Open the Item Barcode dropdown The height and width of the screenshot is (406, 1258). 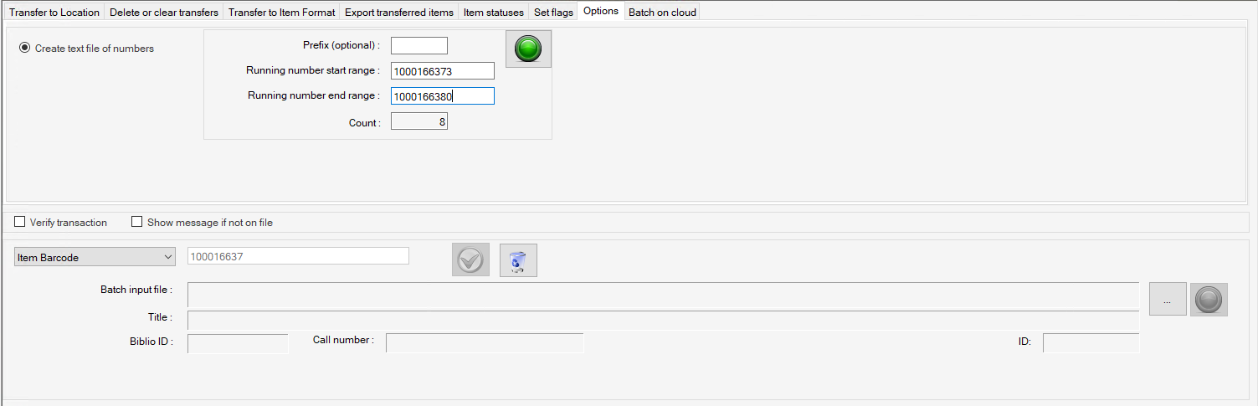point(95,257)
